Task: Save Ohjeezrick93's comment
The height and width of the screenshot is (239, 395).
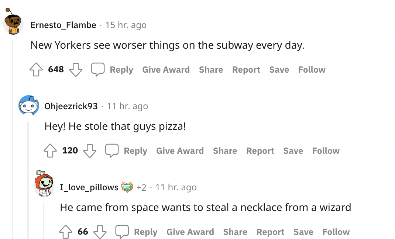Action: [x=293, y=151]
